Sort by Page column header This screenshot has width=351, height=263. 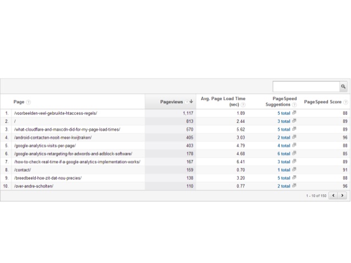(19, 102)
